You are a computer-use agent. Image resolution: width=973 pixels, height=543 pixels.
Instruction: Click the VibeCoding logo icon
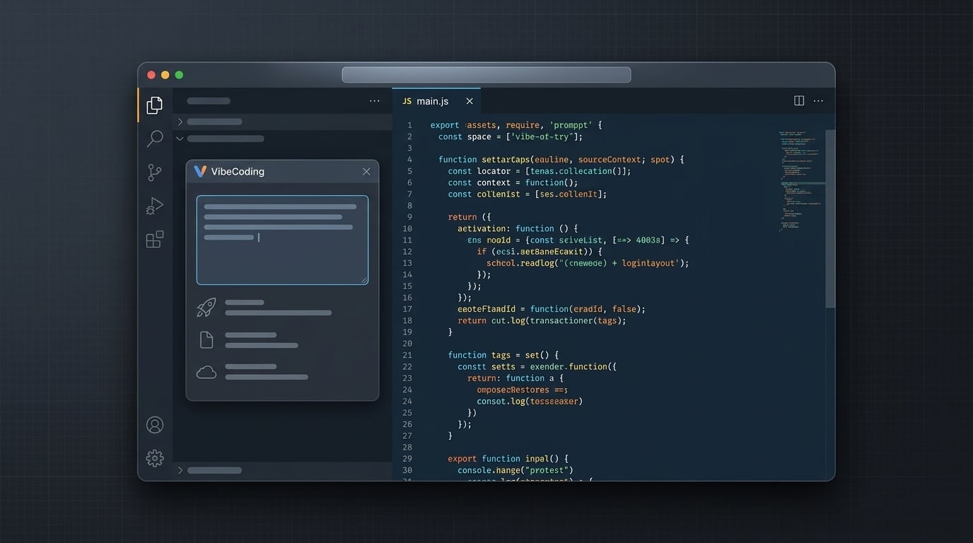click(200, 171)
